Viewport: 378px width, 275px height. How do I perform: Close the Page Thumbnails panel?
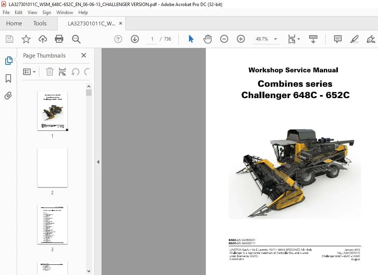[84, 55]
